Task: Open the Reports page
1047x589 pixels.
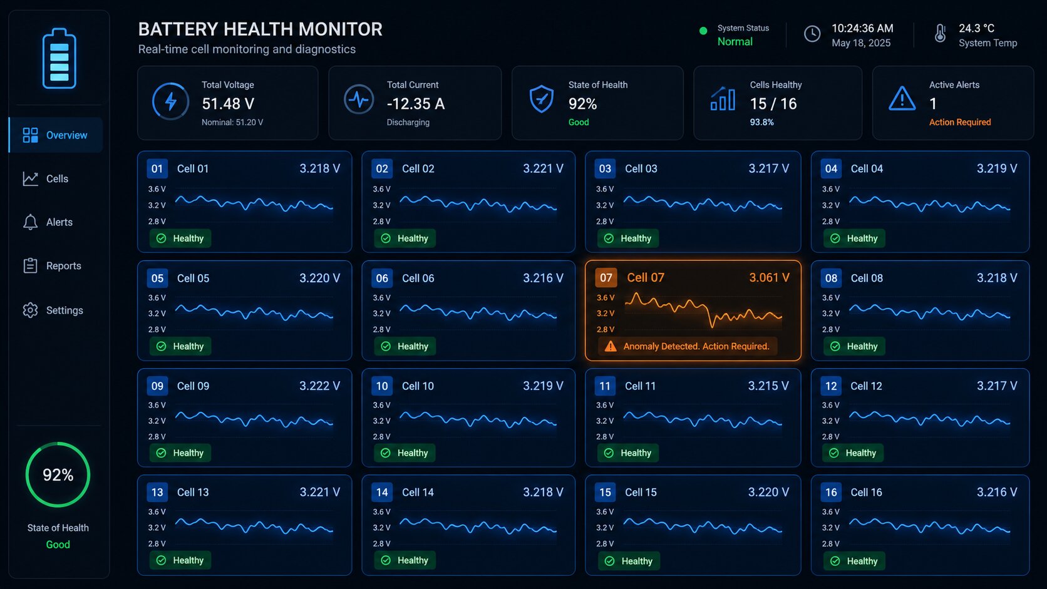Action: coord(56,266)
